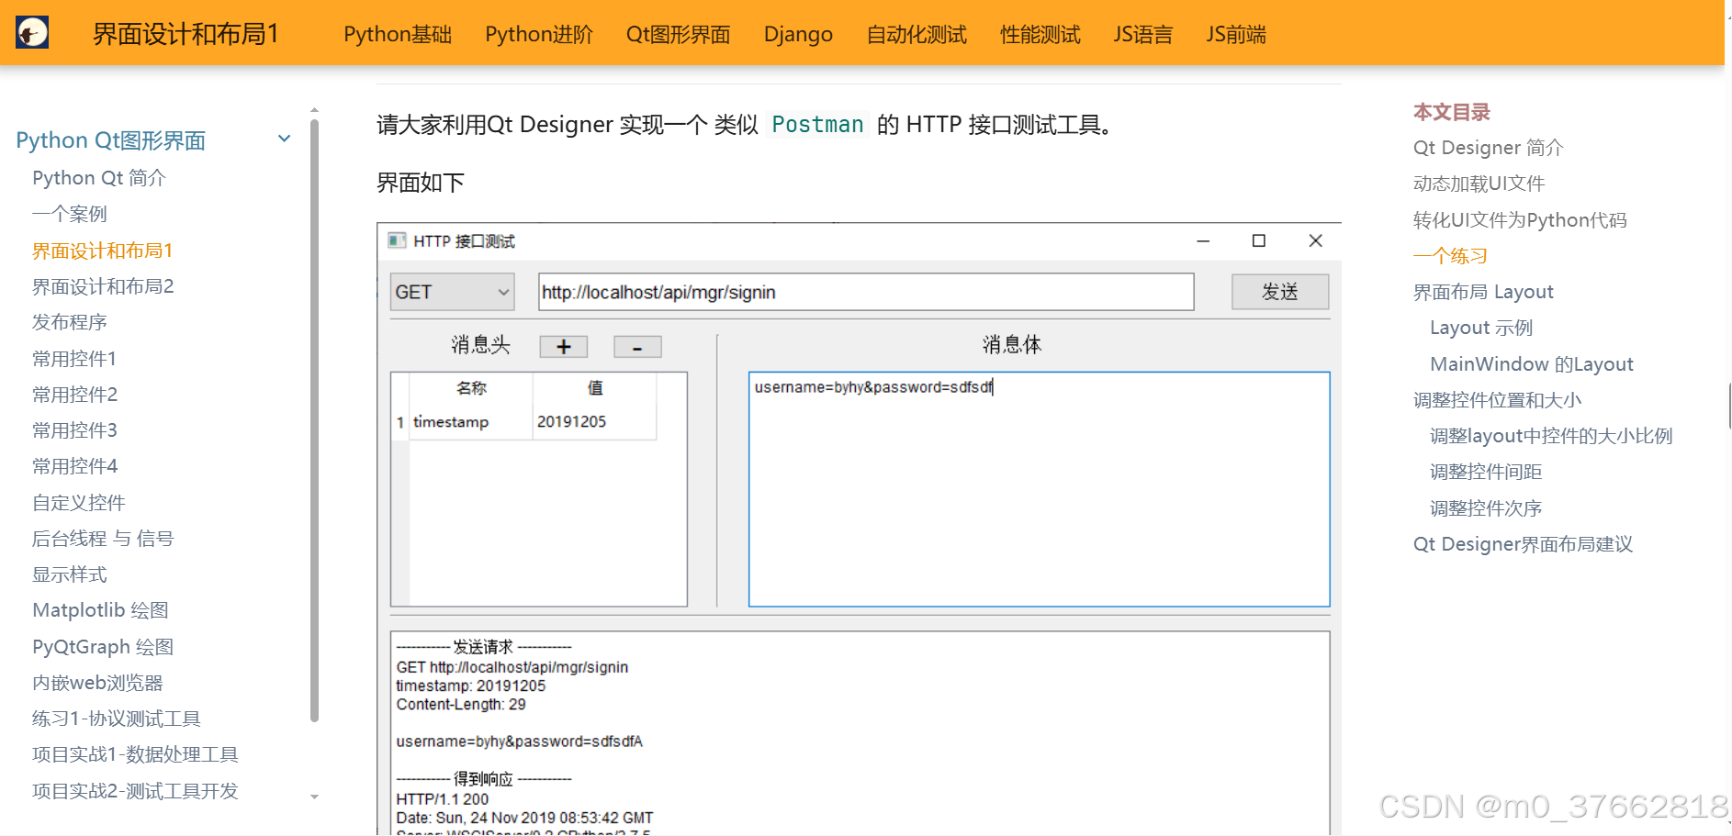Click the HTTP 接口测试 window icon
Image resolution: width=1732 pixels, height=836 pixels.
(x=397, y=240)
